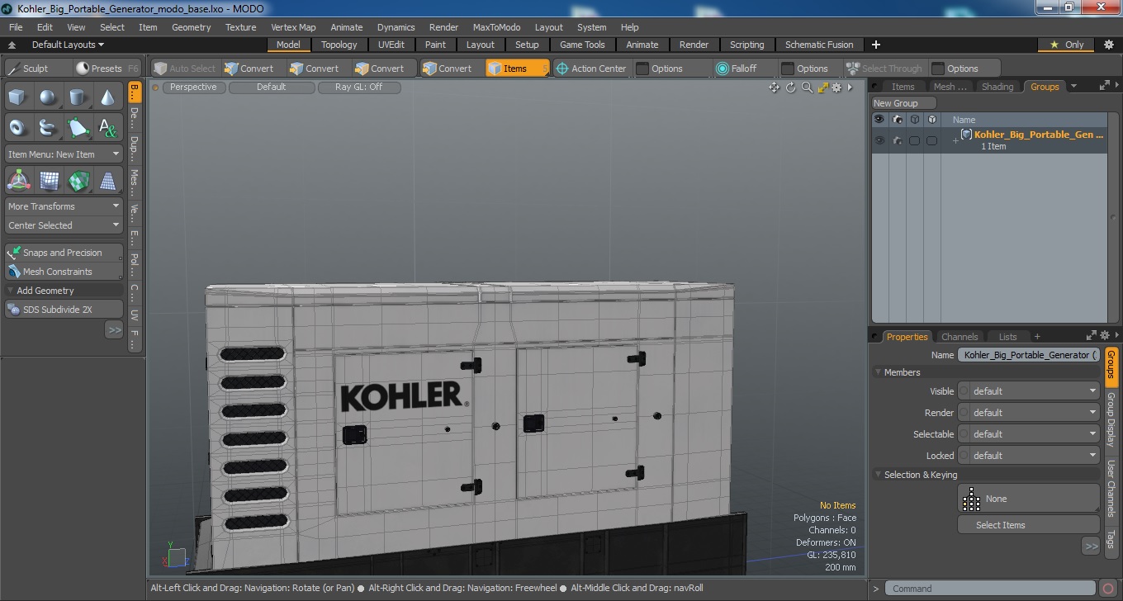This screenshot has height=601, width=1123.
Task: Switch to the Shading tab
Action: pyautogui.click(x=997, y=87)
